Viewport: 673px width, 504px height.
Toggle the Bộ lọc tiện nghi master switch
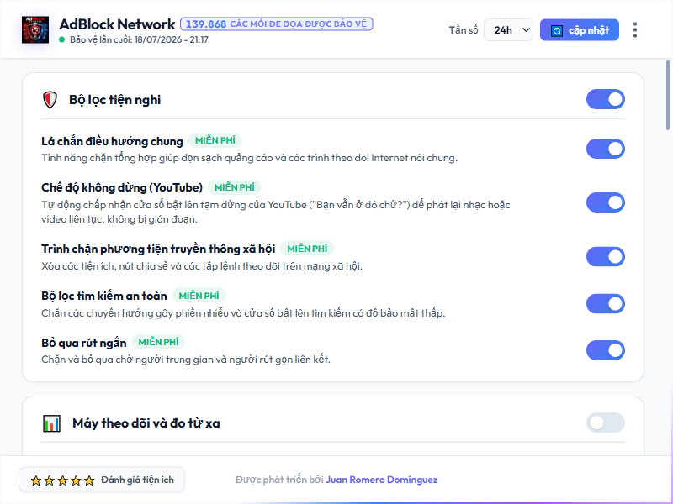click(x=605, y=99)
